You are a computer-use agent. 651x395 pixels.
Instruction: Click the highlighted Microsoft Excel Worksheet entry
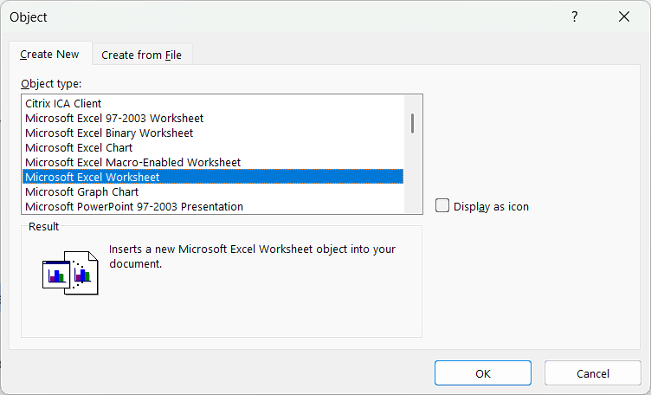coord(213,177)
